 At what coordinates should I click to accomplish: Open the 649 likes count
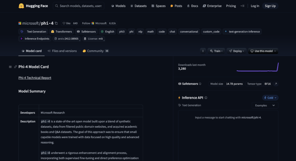click(x=75, y=23)
